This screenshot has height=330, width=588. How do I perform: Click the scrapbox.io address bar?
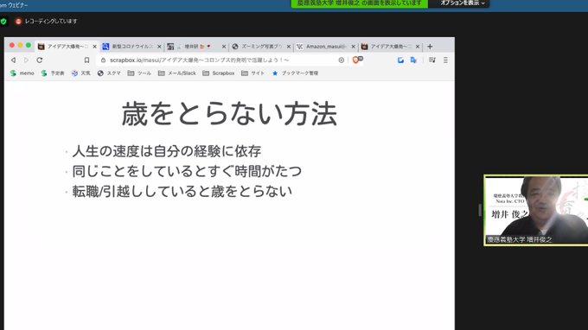click(x=221, y=60)
